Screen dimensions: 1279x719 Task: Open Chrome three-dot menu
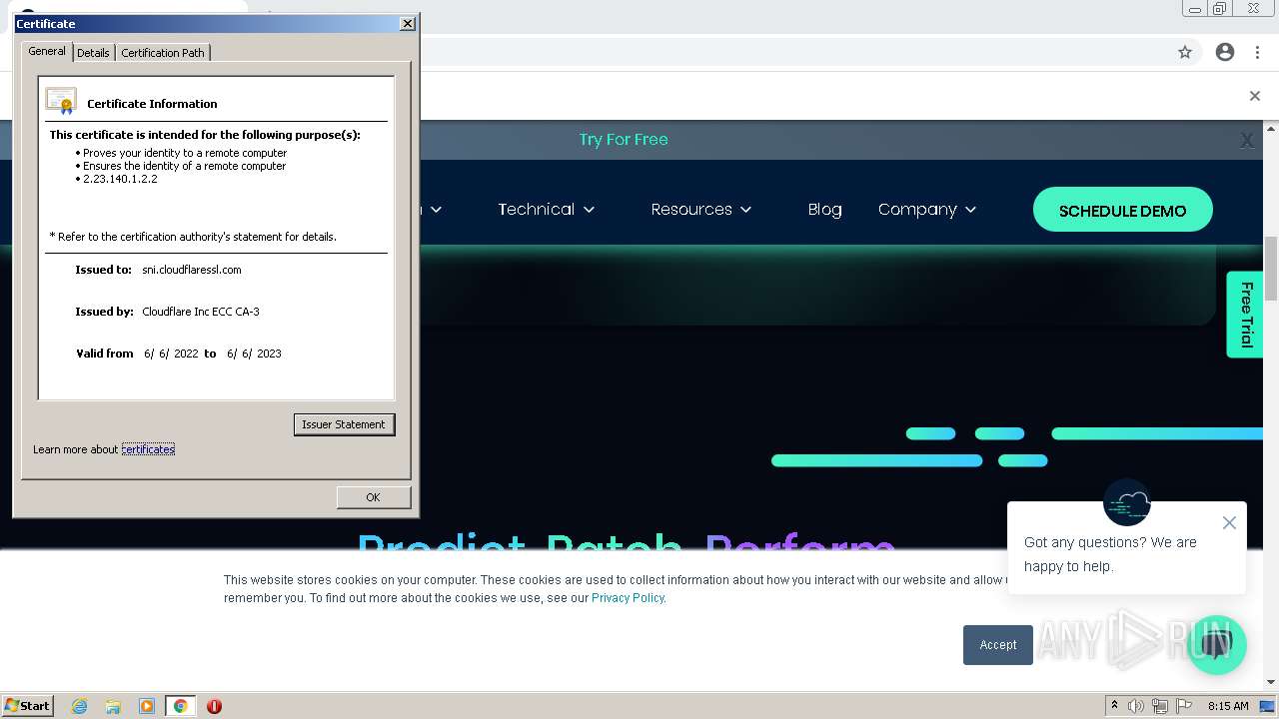1257,52
